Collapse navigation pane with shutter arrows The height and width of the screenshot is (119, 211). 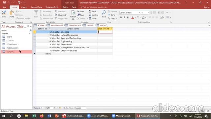[x=31, y=26]
